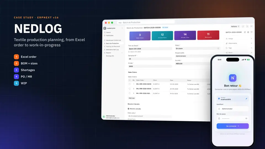Viewport: 265px width, 149px height.
Task: Expand the custom proc workspace switcher
Action: (x=122, y=28)
